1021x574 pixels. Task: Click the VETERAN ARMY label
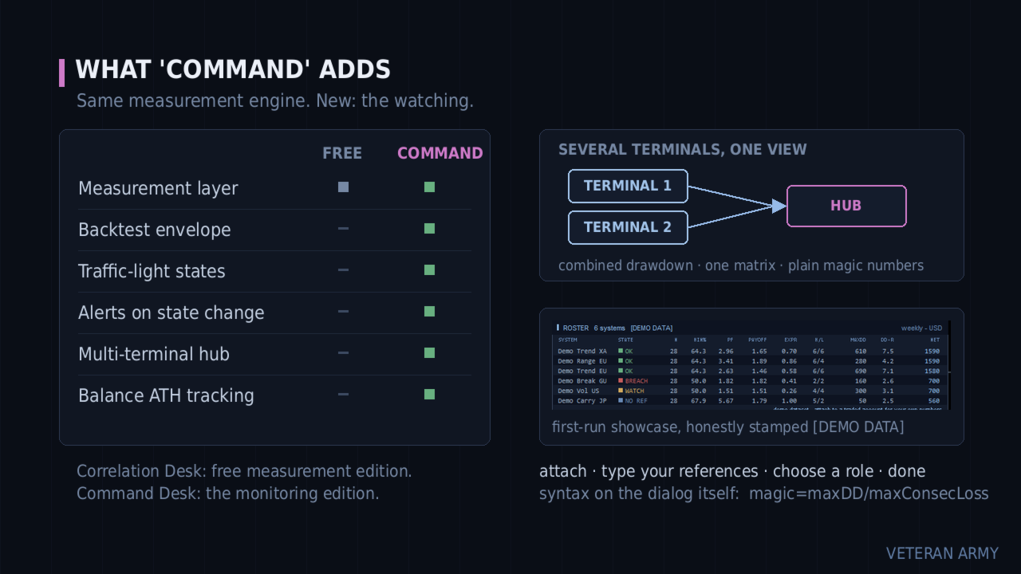tap(942, 553)
